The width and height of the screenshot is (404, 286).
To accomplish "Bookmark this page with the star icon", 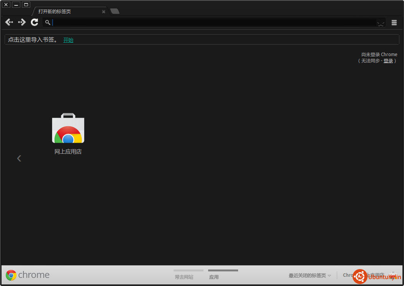I will pyautogui.click(x=380, y=23).
